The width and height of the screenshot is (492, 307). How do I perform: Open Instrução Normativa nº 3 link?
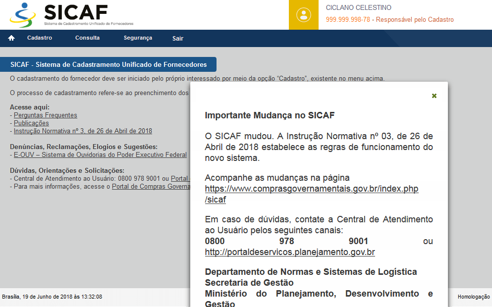click(x=83, y=131)
